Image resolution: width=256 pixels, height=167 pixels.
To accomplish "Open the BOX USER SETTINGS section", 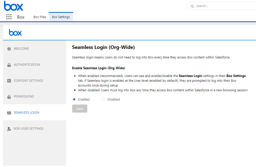I will (x=35, y=128).
